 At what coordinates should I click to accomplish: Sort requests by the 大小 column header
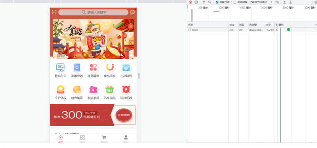coord(270,25)
